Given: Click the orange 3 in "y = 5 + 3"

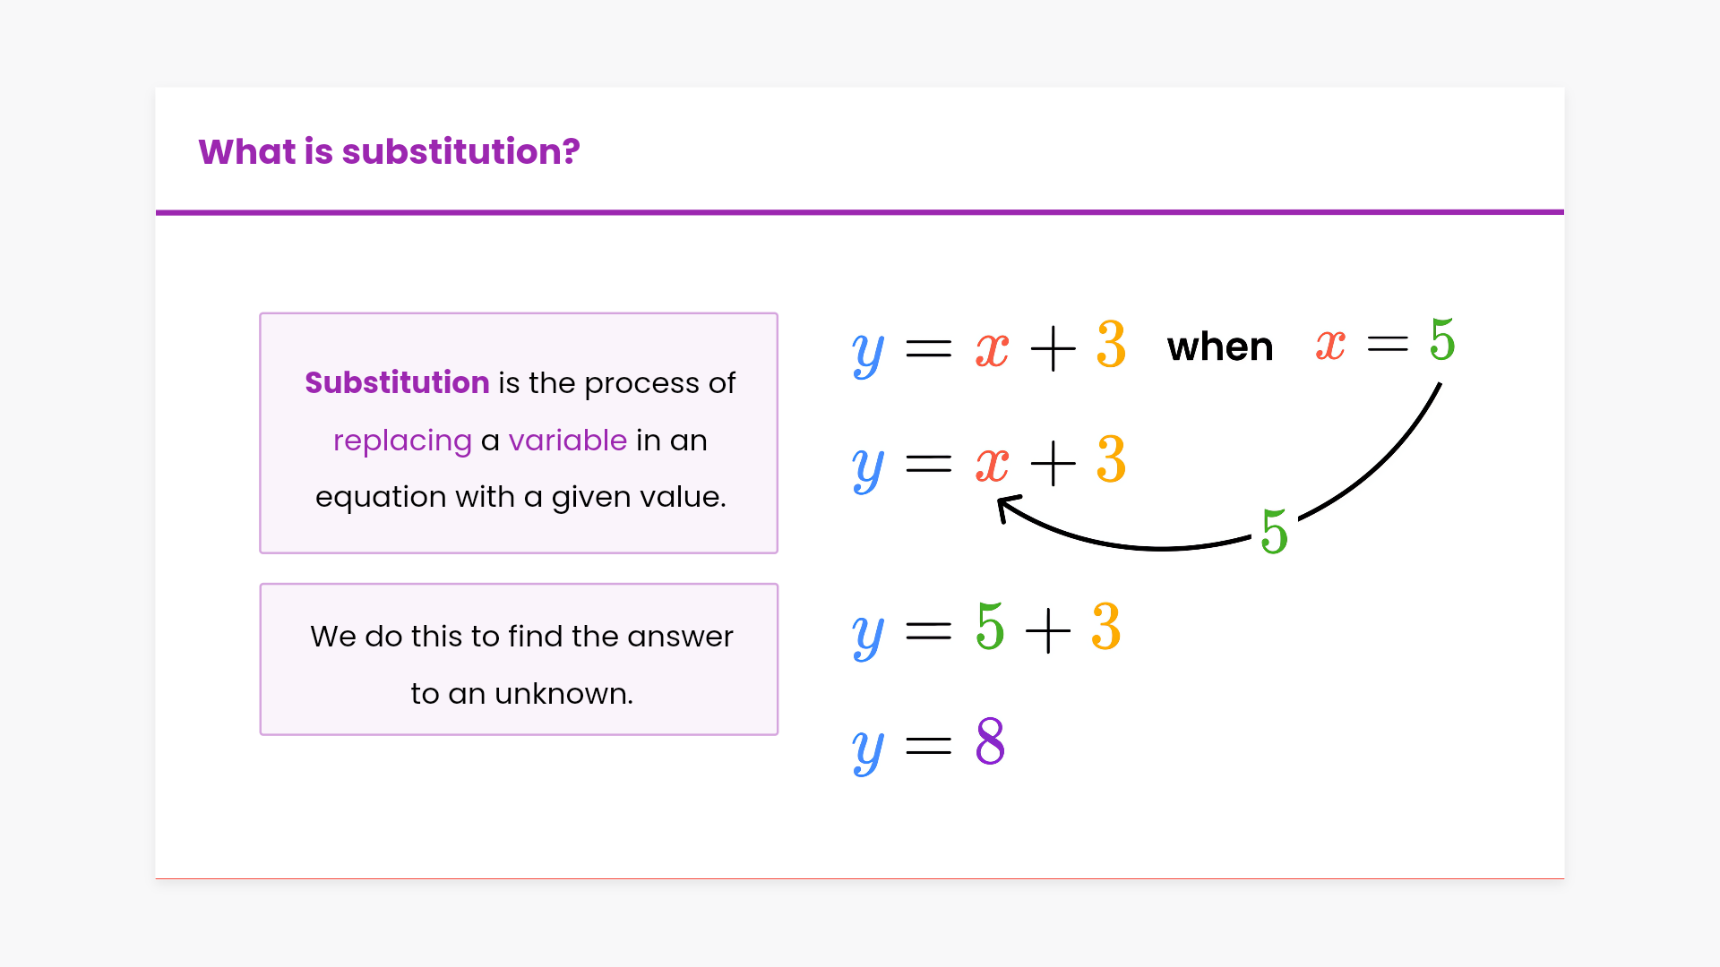Looking at the screenshot, I should [1106, 627].
